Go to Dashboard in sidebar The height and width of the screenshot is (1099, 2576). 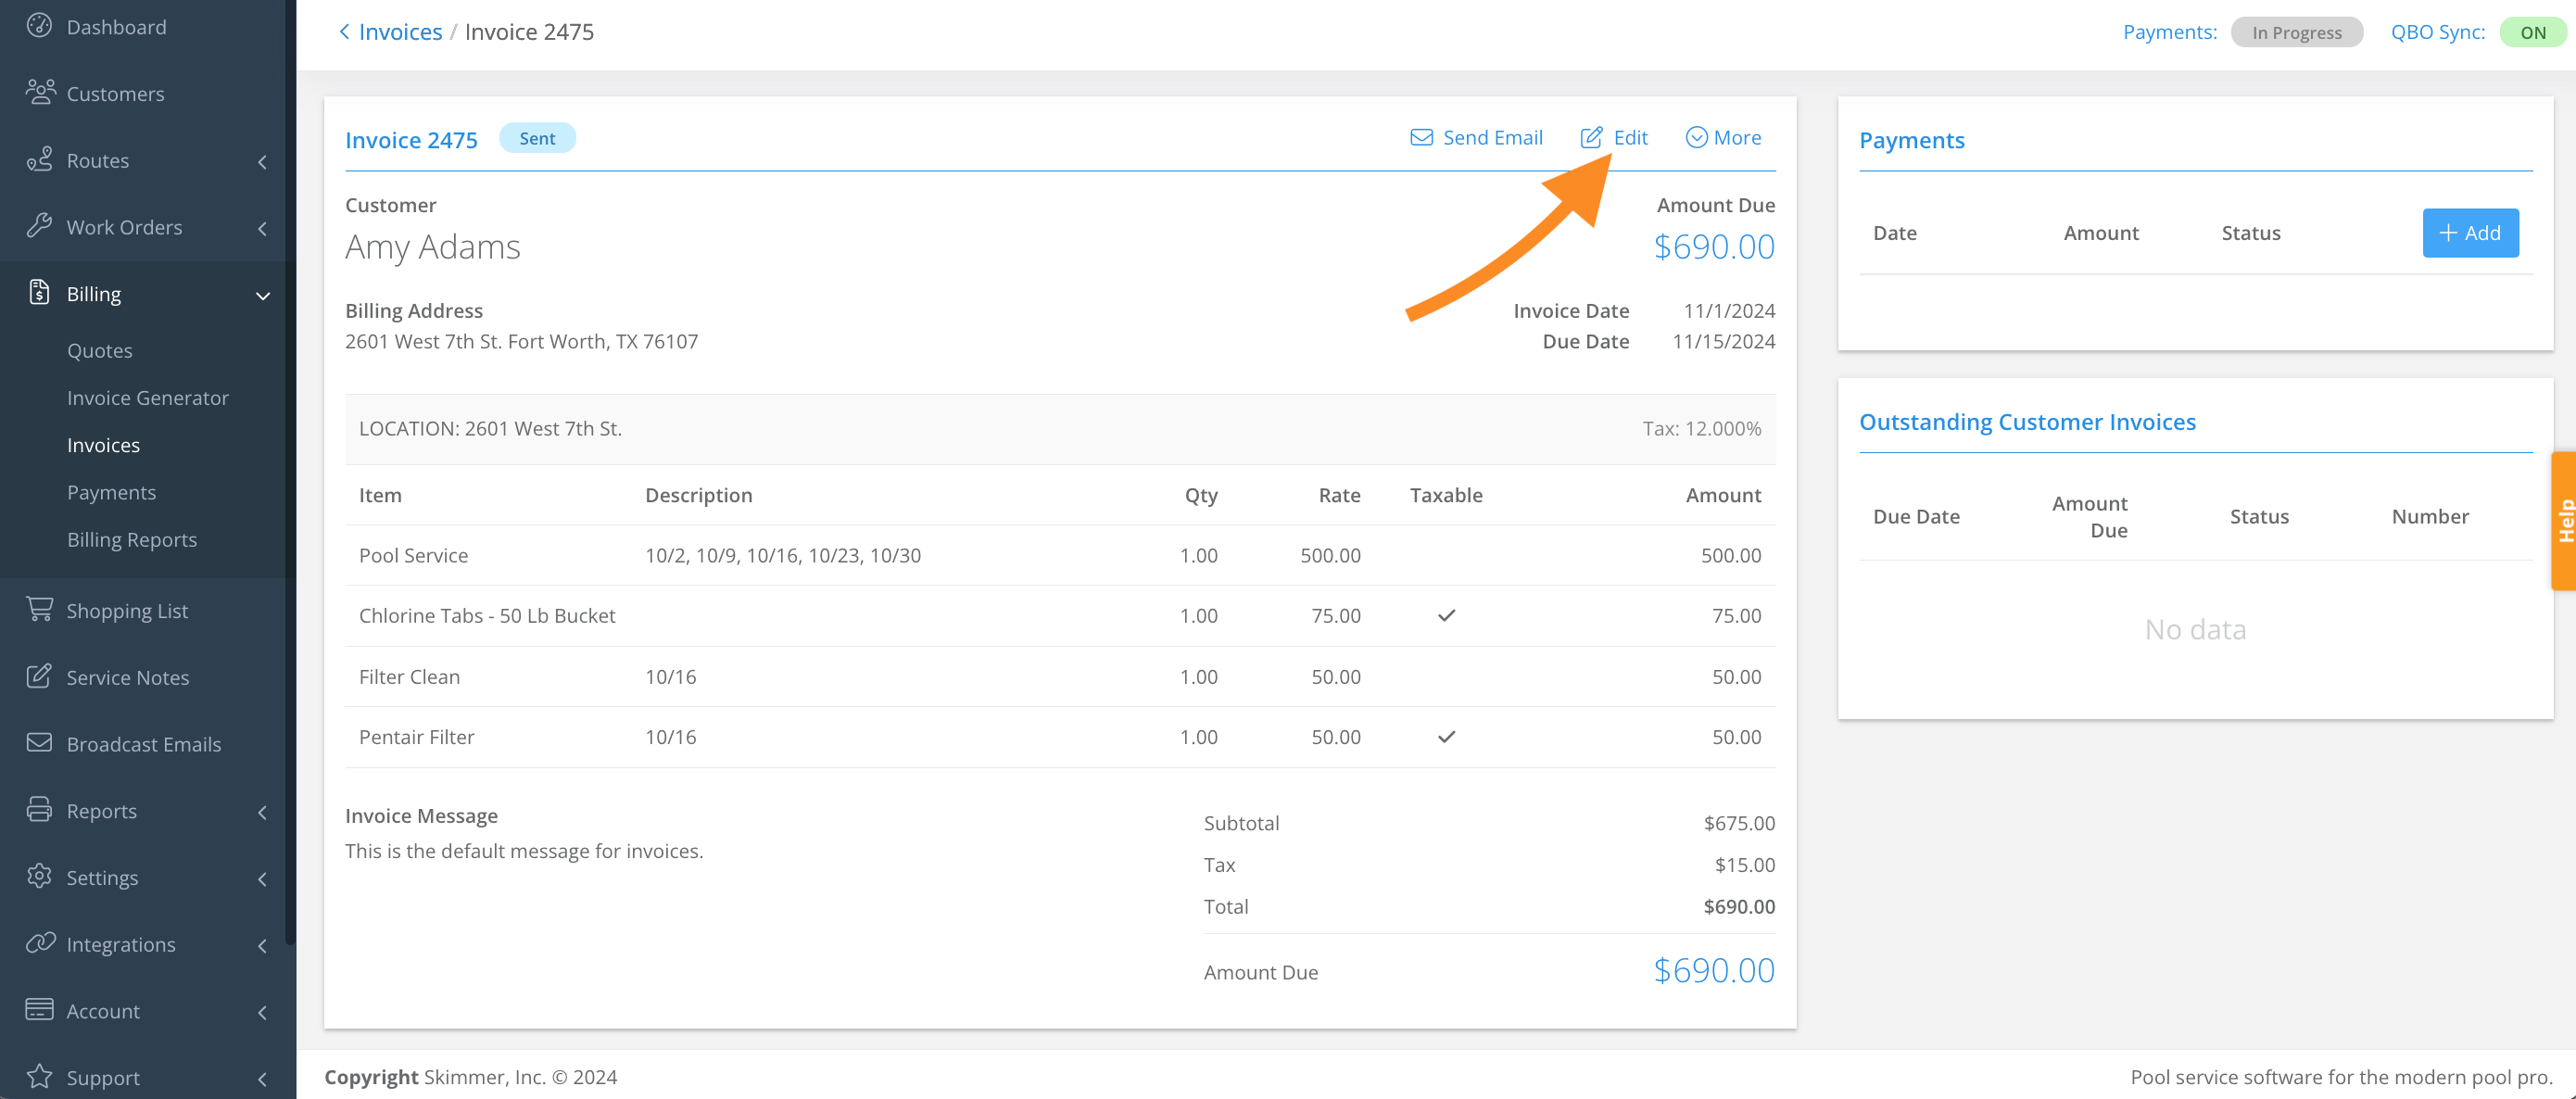[x=116, y=27]
